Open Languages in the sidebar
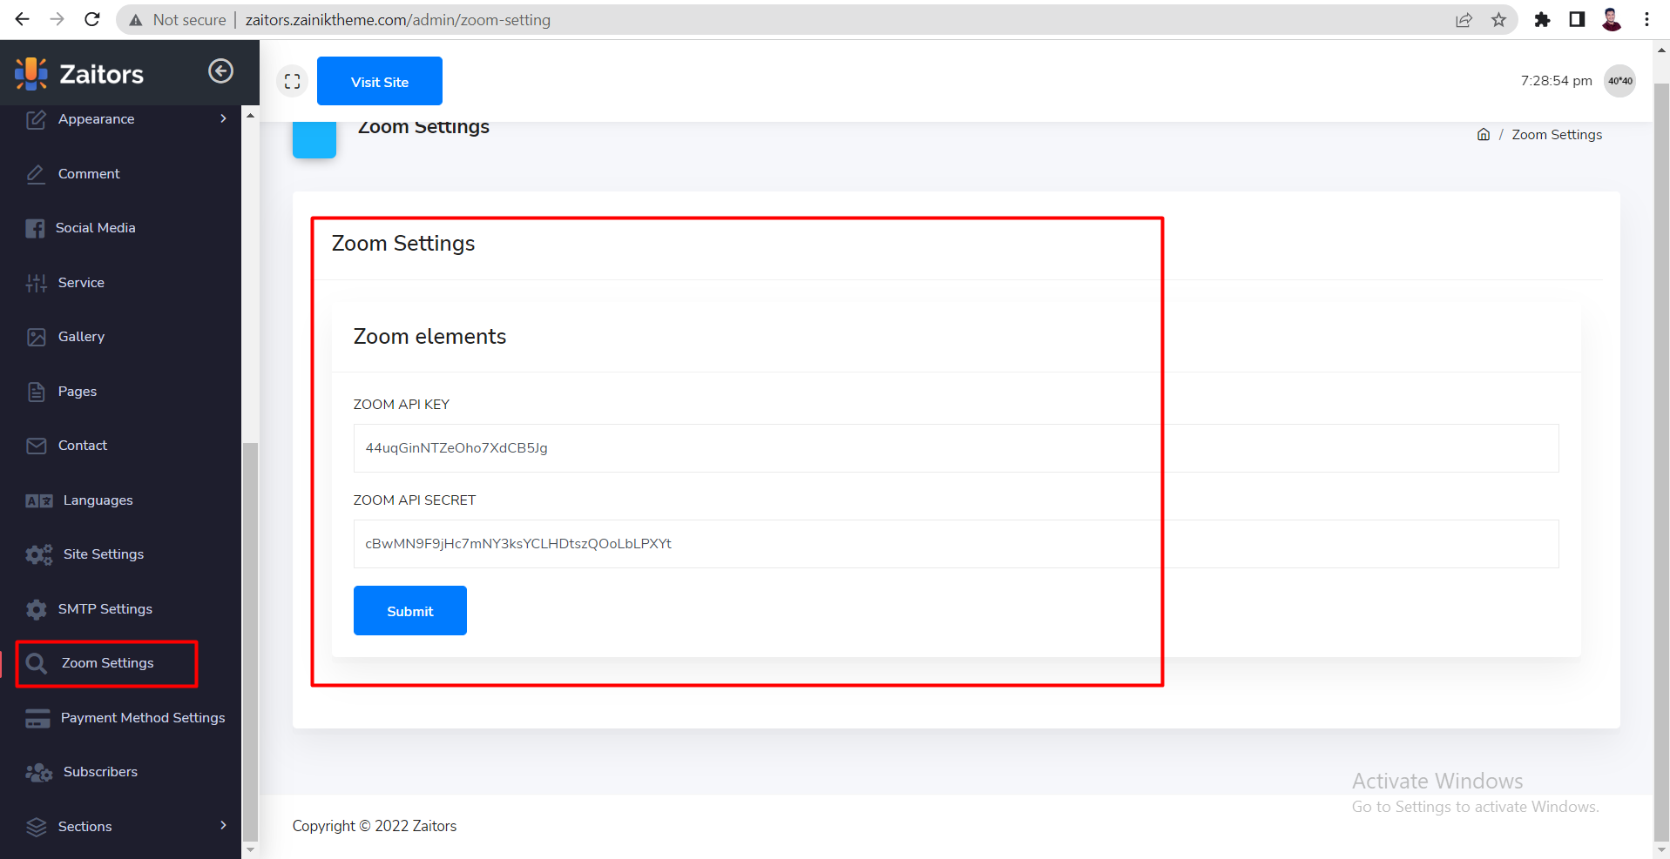The image size is (1670, 859). coord(98,500)
